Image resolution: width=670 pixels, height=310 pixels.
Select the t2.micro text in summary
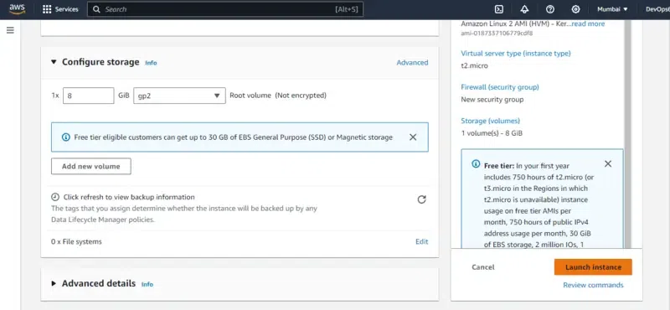[x=474, y=66]
